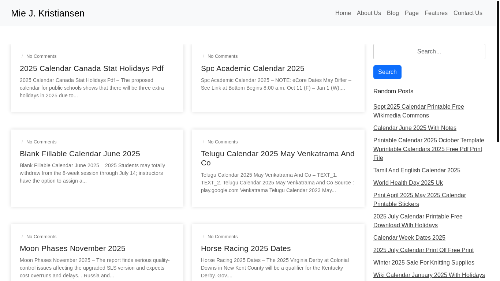Open post 2025 Calendar Canada Stat Holidays Pdf
This screenshot has height=281, width=500.
pos(92,68)
